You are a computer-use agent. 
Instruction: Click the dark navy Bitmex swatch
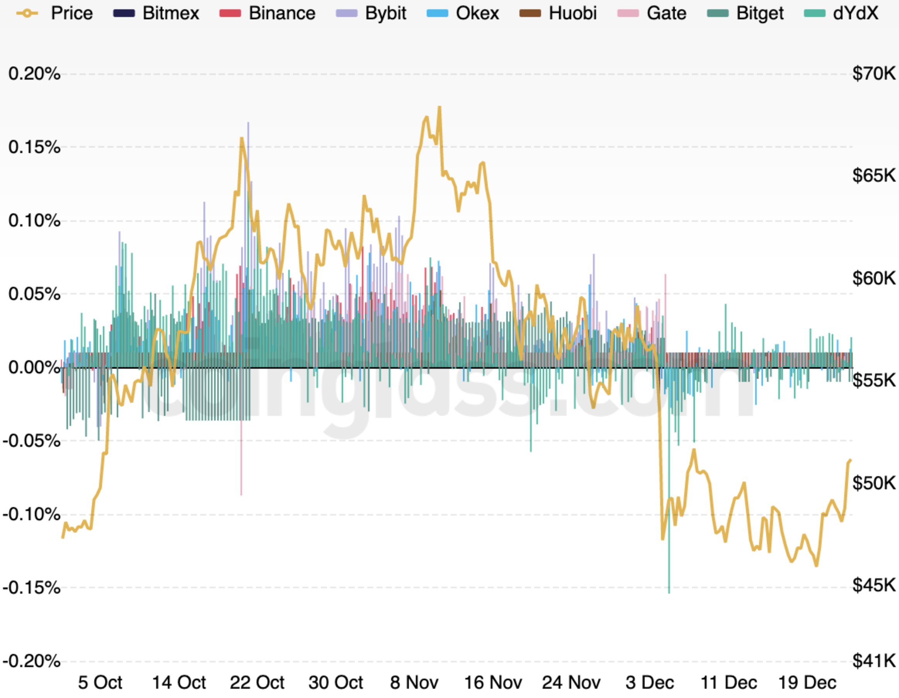[x=124, y=13]
